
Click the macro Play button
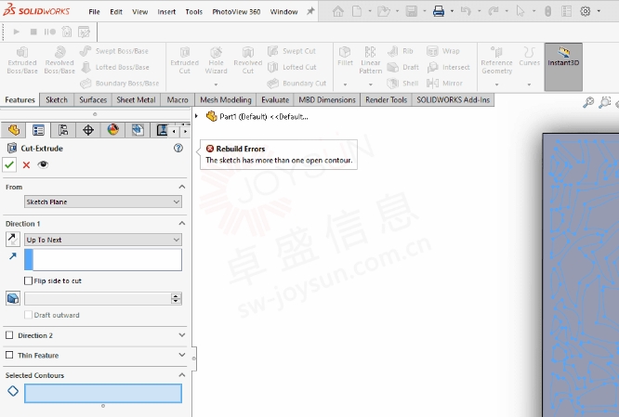(16, 32)
